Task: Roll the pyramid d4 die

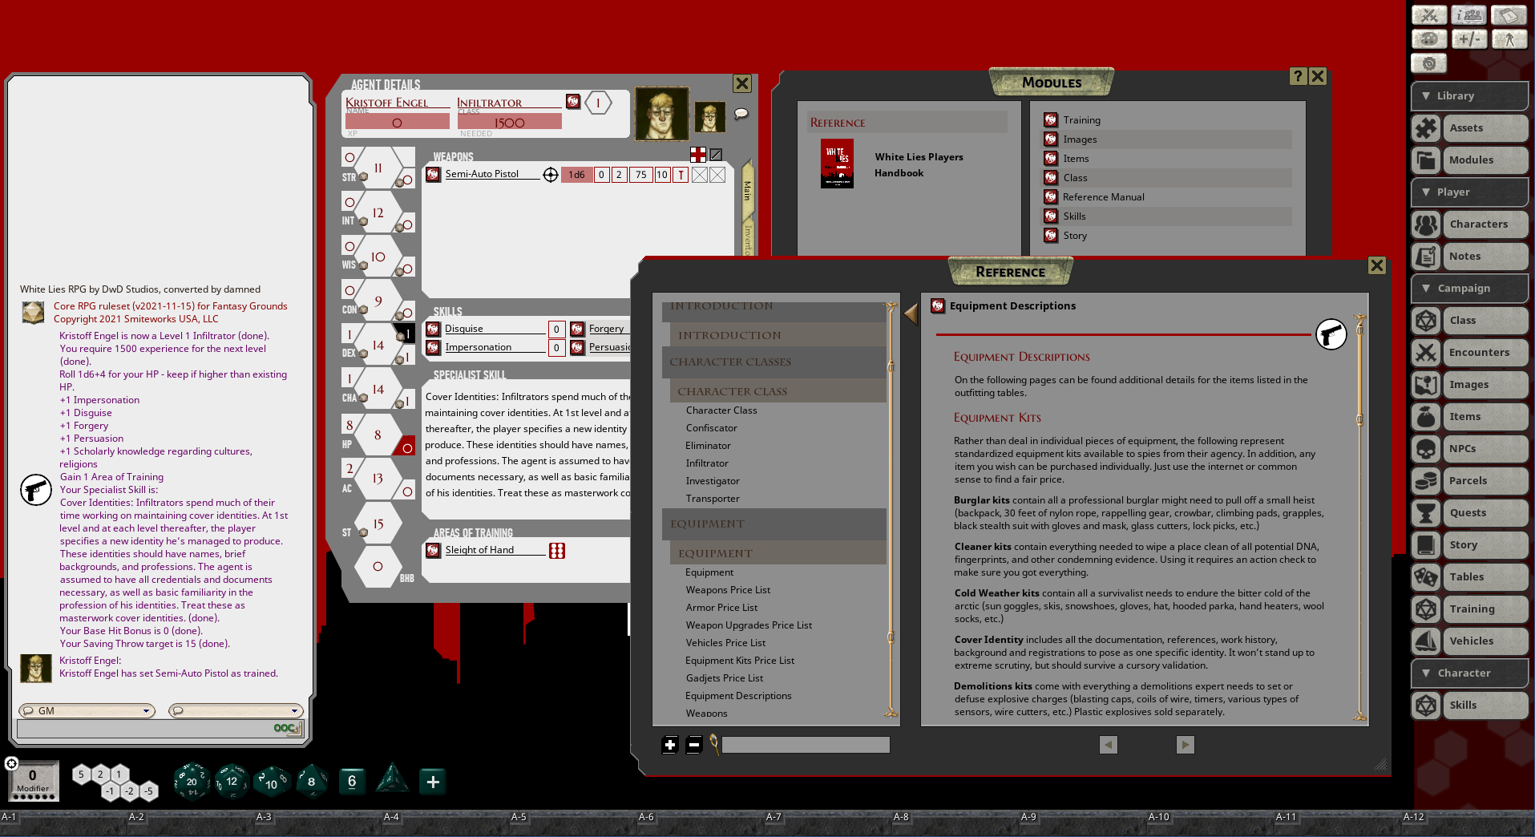Action: [392, 779]
